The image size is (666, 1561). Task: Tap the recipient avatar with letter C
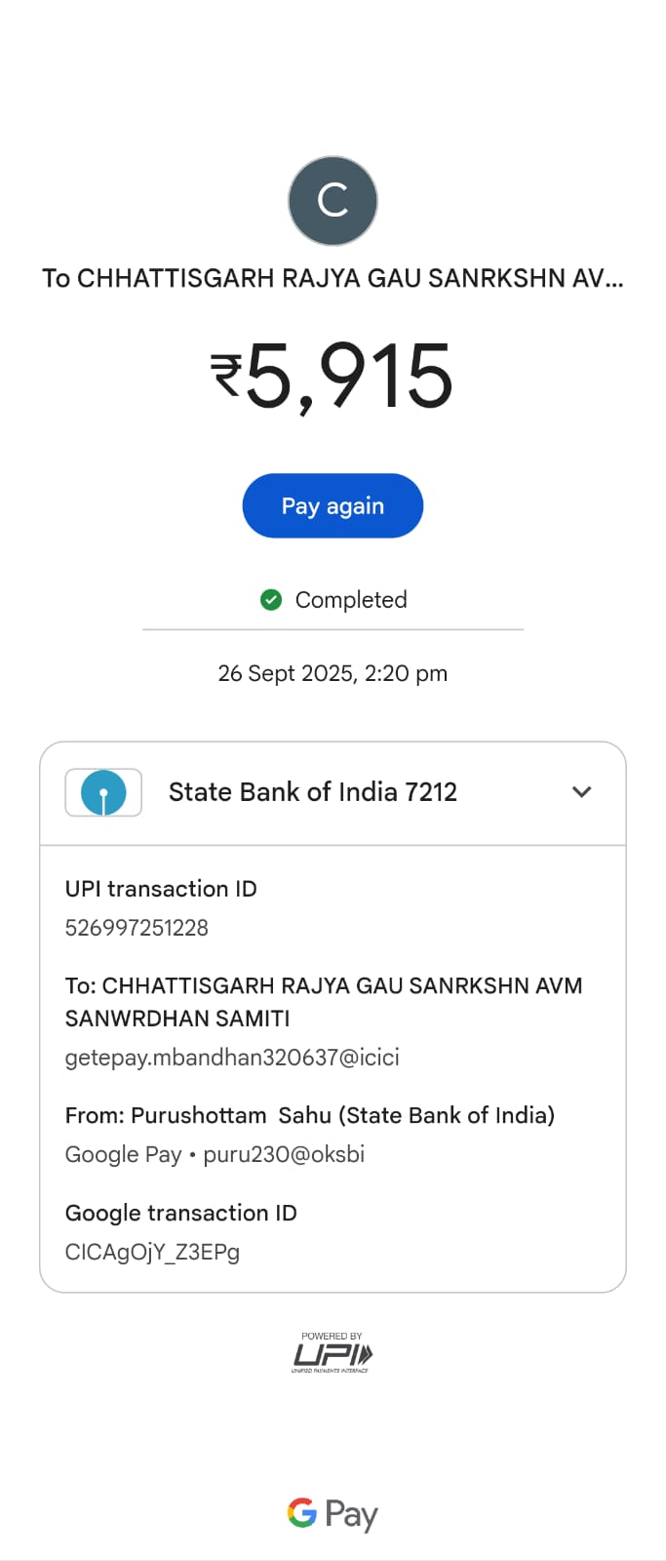click(333, 201)
